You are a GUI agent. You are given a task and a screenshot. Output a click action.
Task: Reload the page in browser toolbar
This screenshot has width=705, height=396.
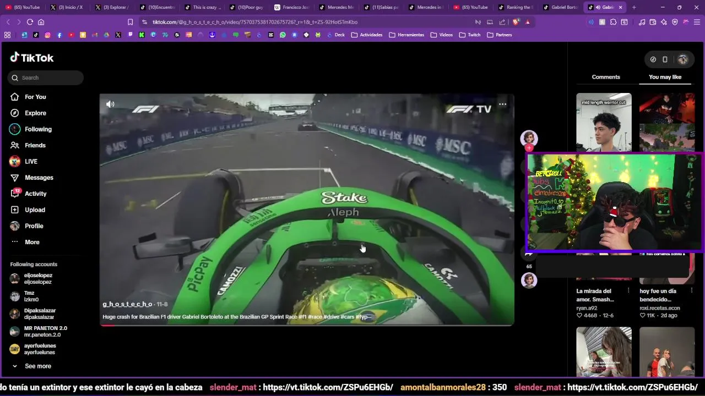[30, 22]
